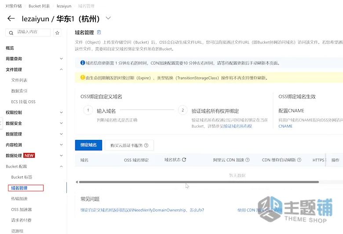343x234 pixels.
Task: Open 数据索引 in the sidebar
Action: [x=19, y=91]
